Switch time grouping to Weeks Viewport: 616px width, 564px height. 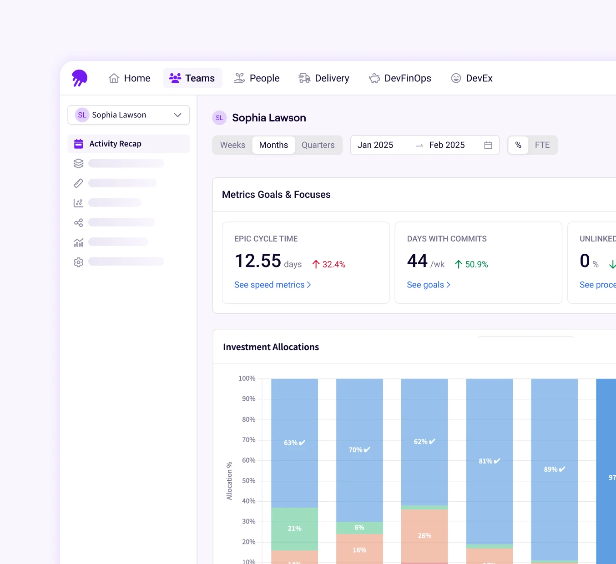pyautogui.click(x=232, y=145)
